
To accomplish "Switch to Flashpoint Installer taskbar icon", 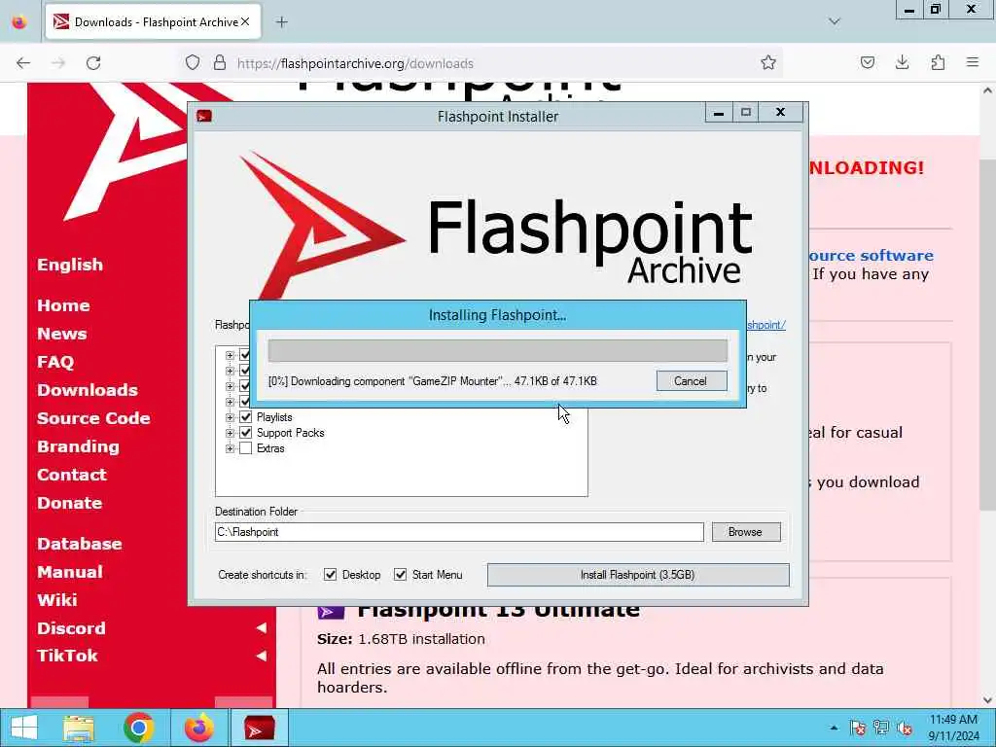I will pyautogui.click(x=260, y=728).
